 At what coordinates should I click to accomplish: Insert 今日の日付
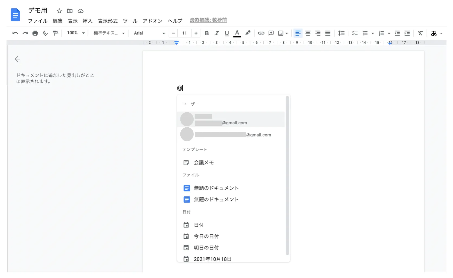click(x=231, y=236)
